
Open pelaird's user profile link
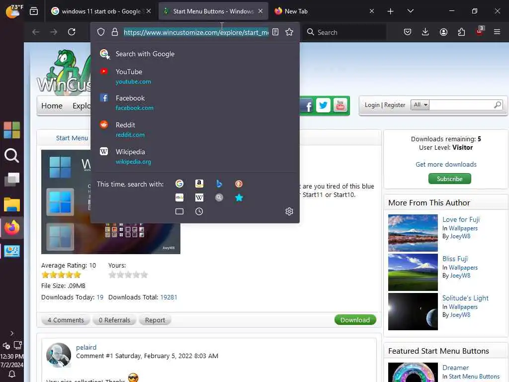(86, 347)
